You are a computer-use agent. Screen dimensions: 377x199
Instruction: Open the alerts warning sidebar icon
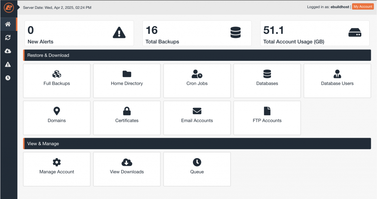point(8,64)
